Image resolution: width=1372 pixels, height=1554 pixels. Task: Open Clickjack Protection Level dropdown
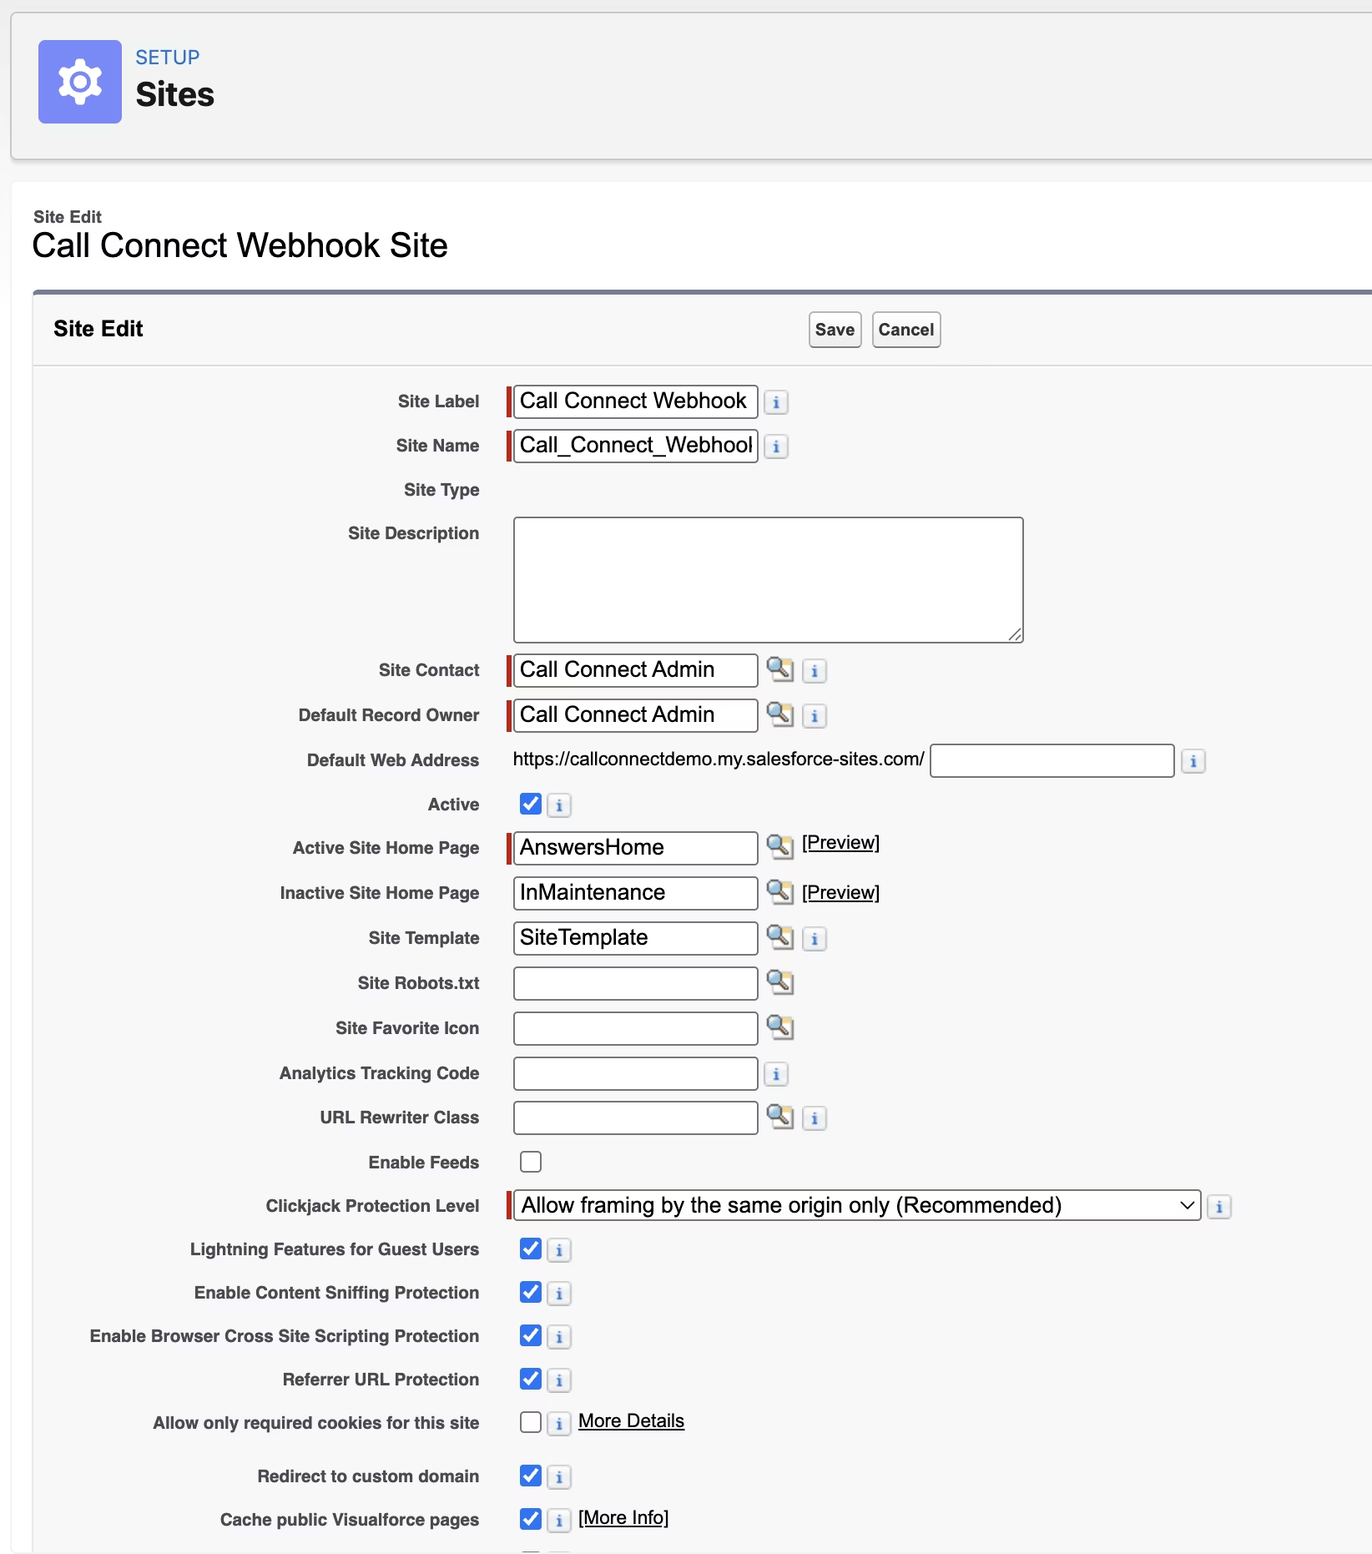pyautogui.click(x=857, y=1205)
